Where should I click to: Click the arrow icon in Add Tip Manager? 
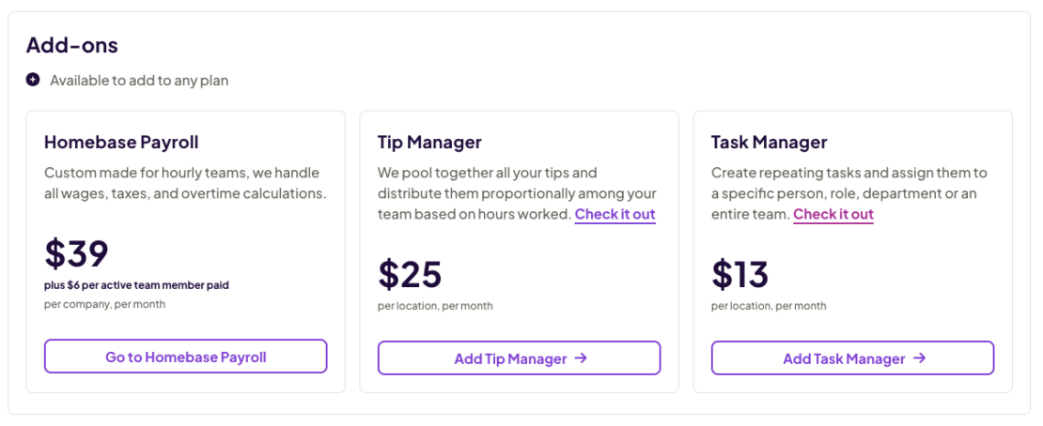tap(581, 358)
